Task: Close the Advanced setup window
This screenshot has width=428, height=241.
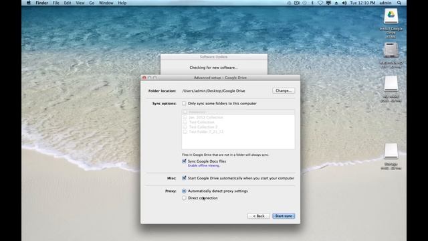Action: (x=144, y=78)
